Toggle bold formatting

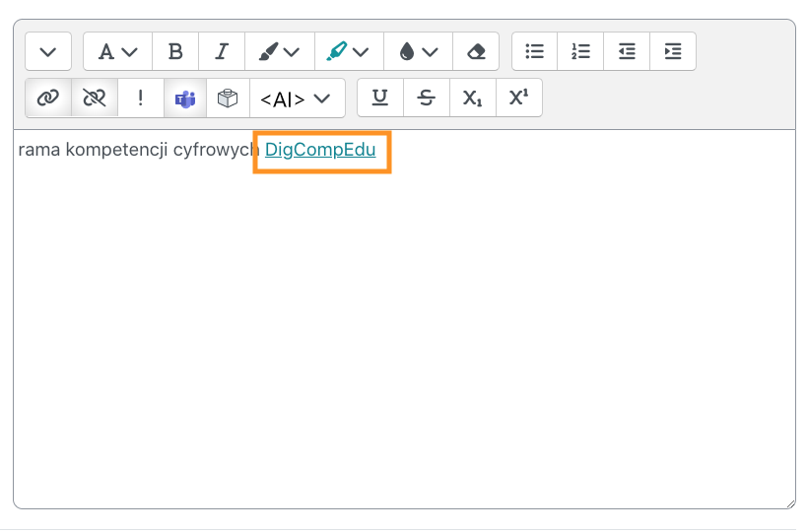point(175,51)
